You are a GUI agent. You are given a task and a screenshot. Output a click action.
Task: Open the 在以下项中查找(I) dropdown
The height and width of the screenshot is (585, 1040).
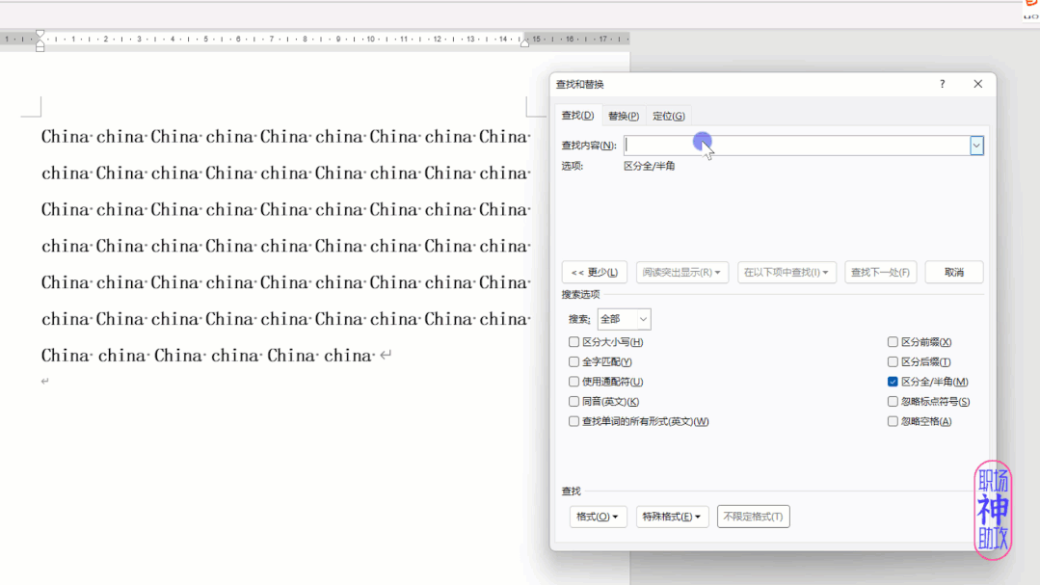point(787,272)
